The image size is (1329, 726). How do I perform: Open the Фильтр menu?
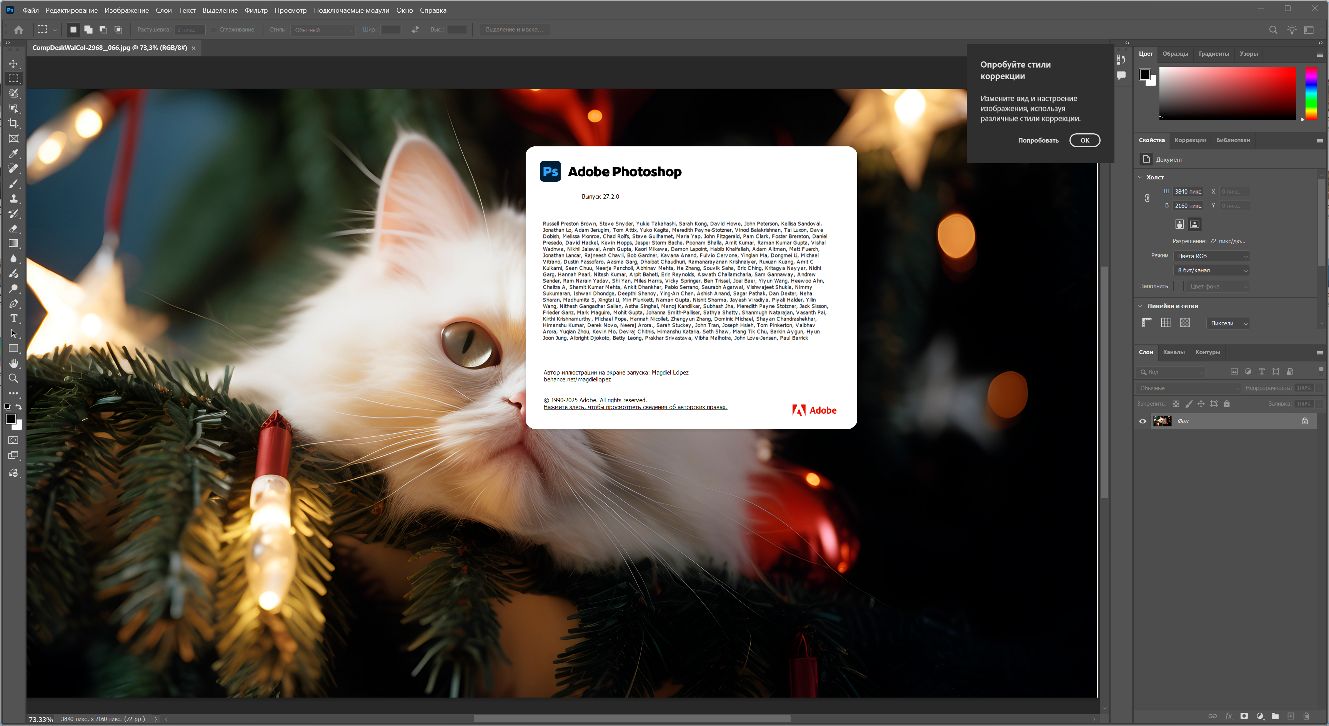pyautogui.click(x=256, y=10)
